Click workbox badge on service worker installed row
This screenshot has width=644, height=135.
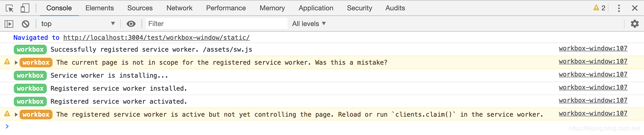click(30, 88)
